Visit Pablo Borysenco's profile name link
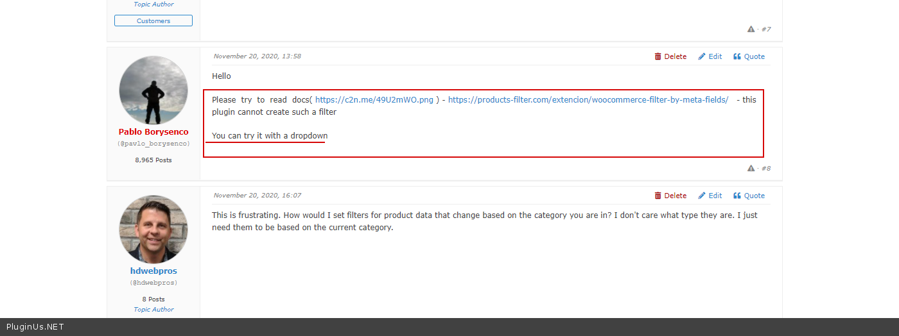The image size is (899, 336). point(153,132)
